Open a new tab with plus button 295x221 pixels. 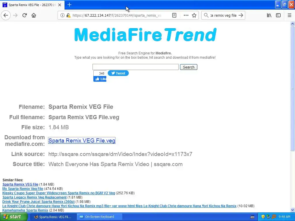[x=69, y=5]
